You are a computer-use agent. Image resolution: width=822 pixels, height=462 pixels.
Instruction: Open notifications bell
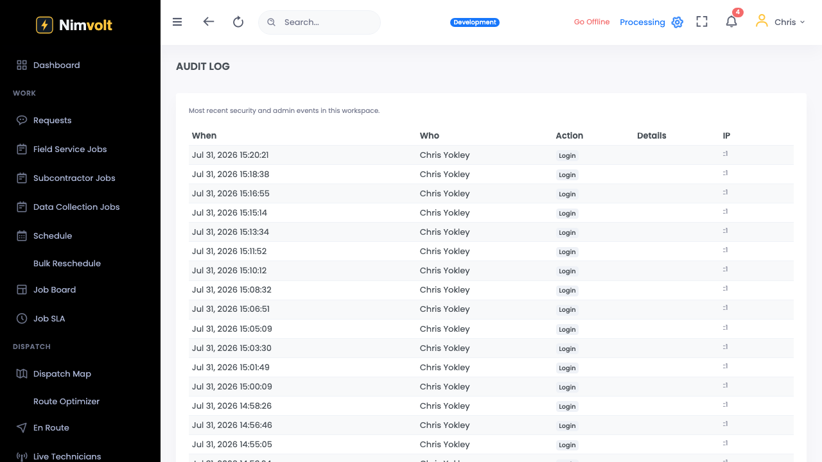(x=731, y=22)
